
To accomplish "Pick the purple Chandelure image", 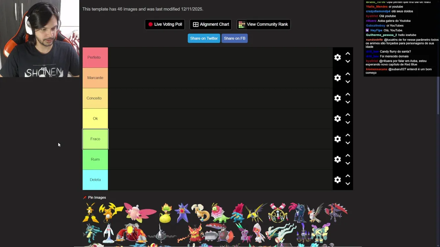I will click(x=303, y=233).
